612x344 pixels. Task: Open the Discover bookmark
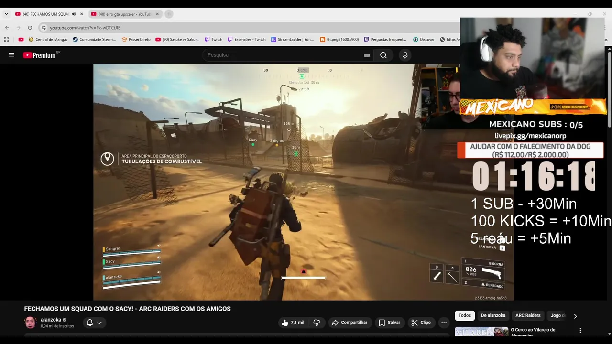[424, 40]
